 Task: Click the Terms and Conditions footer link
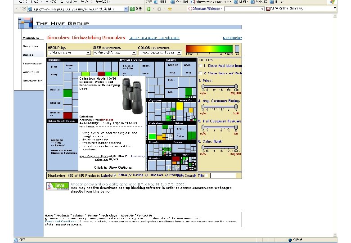[60, 221]
